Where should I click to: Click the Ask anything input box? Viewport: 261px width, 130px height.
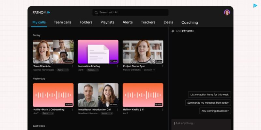201,124
